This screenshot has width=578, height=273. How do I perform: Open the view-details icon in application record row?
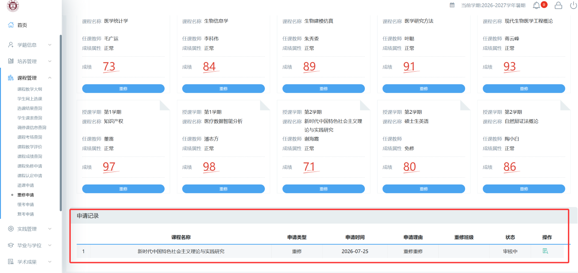tap(545, 251)
